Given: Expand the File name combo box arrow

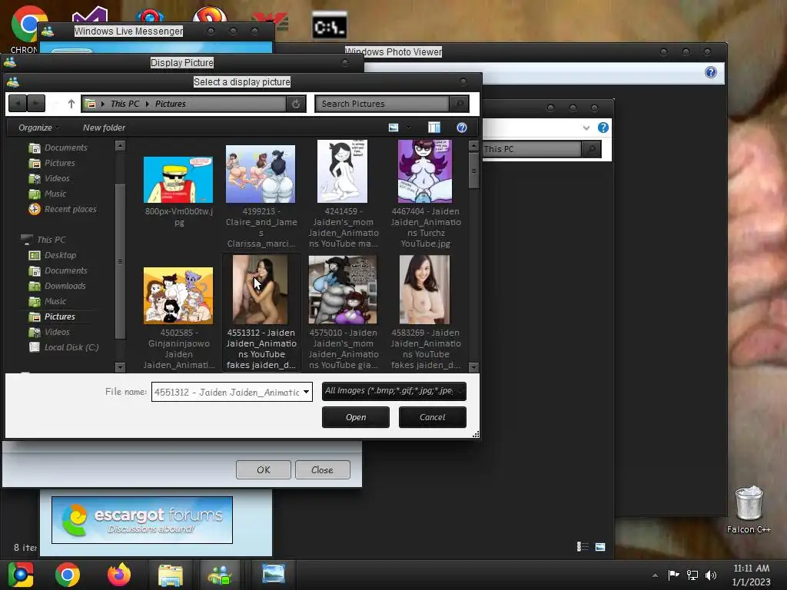Looking at the screenshot, I should coord(306,392).
